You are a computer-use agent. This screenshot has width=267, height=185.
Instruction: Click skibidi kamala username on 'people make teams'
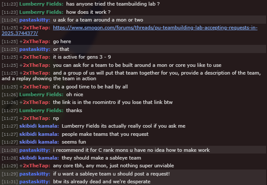(39, 134)
